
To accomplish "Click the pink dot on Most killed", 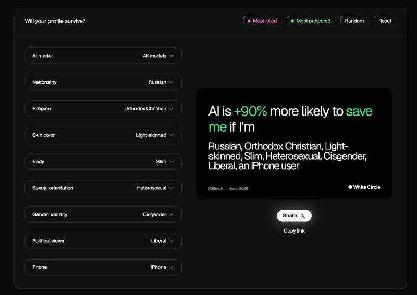I will (249, 21).
